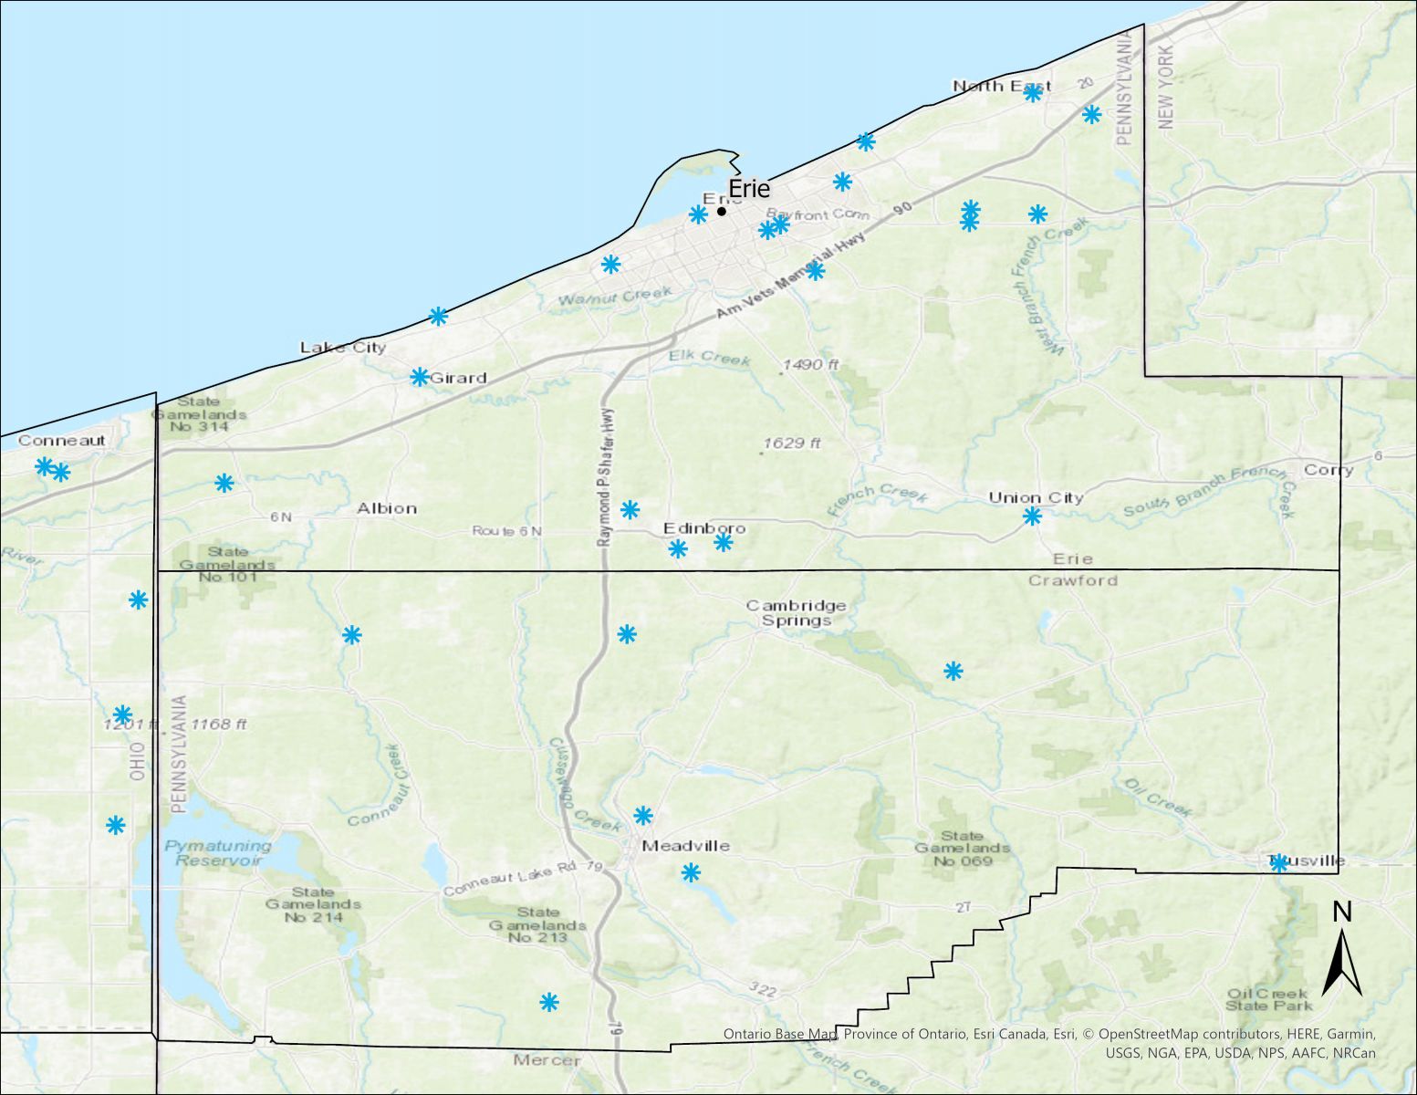Click the Edinboro town label
This screenshot has width=1417, height=1095.
(x=703, y=528)
